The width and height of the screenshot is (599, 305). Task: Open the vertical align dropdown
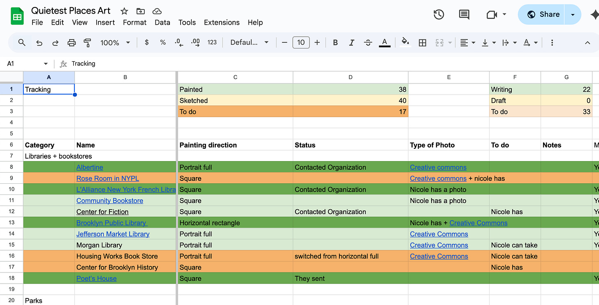coord(488,42)
